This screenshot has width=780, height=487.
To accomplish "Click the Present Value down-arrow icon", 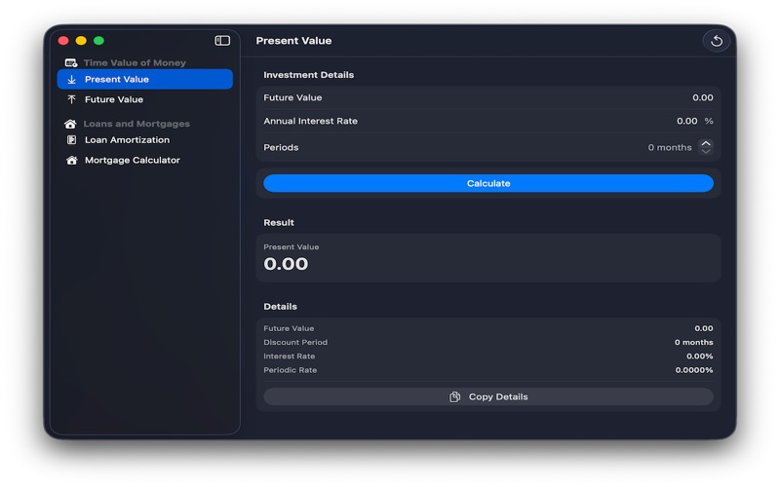I will 71,80.
